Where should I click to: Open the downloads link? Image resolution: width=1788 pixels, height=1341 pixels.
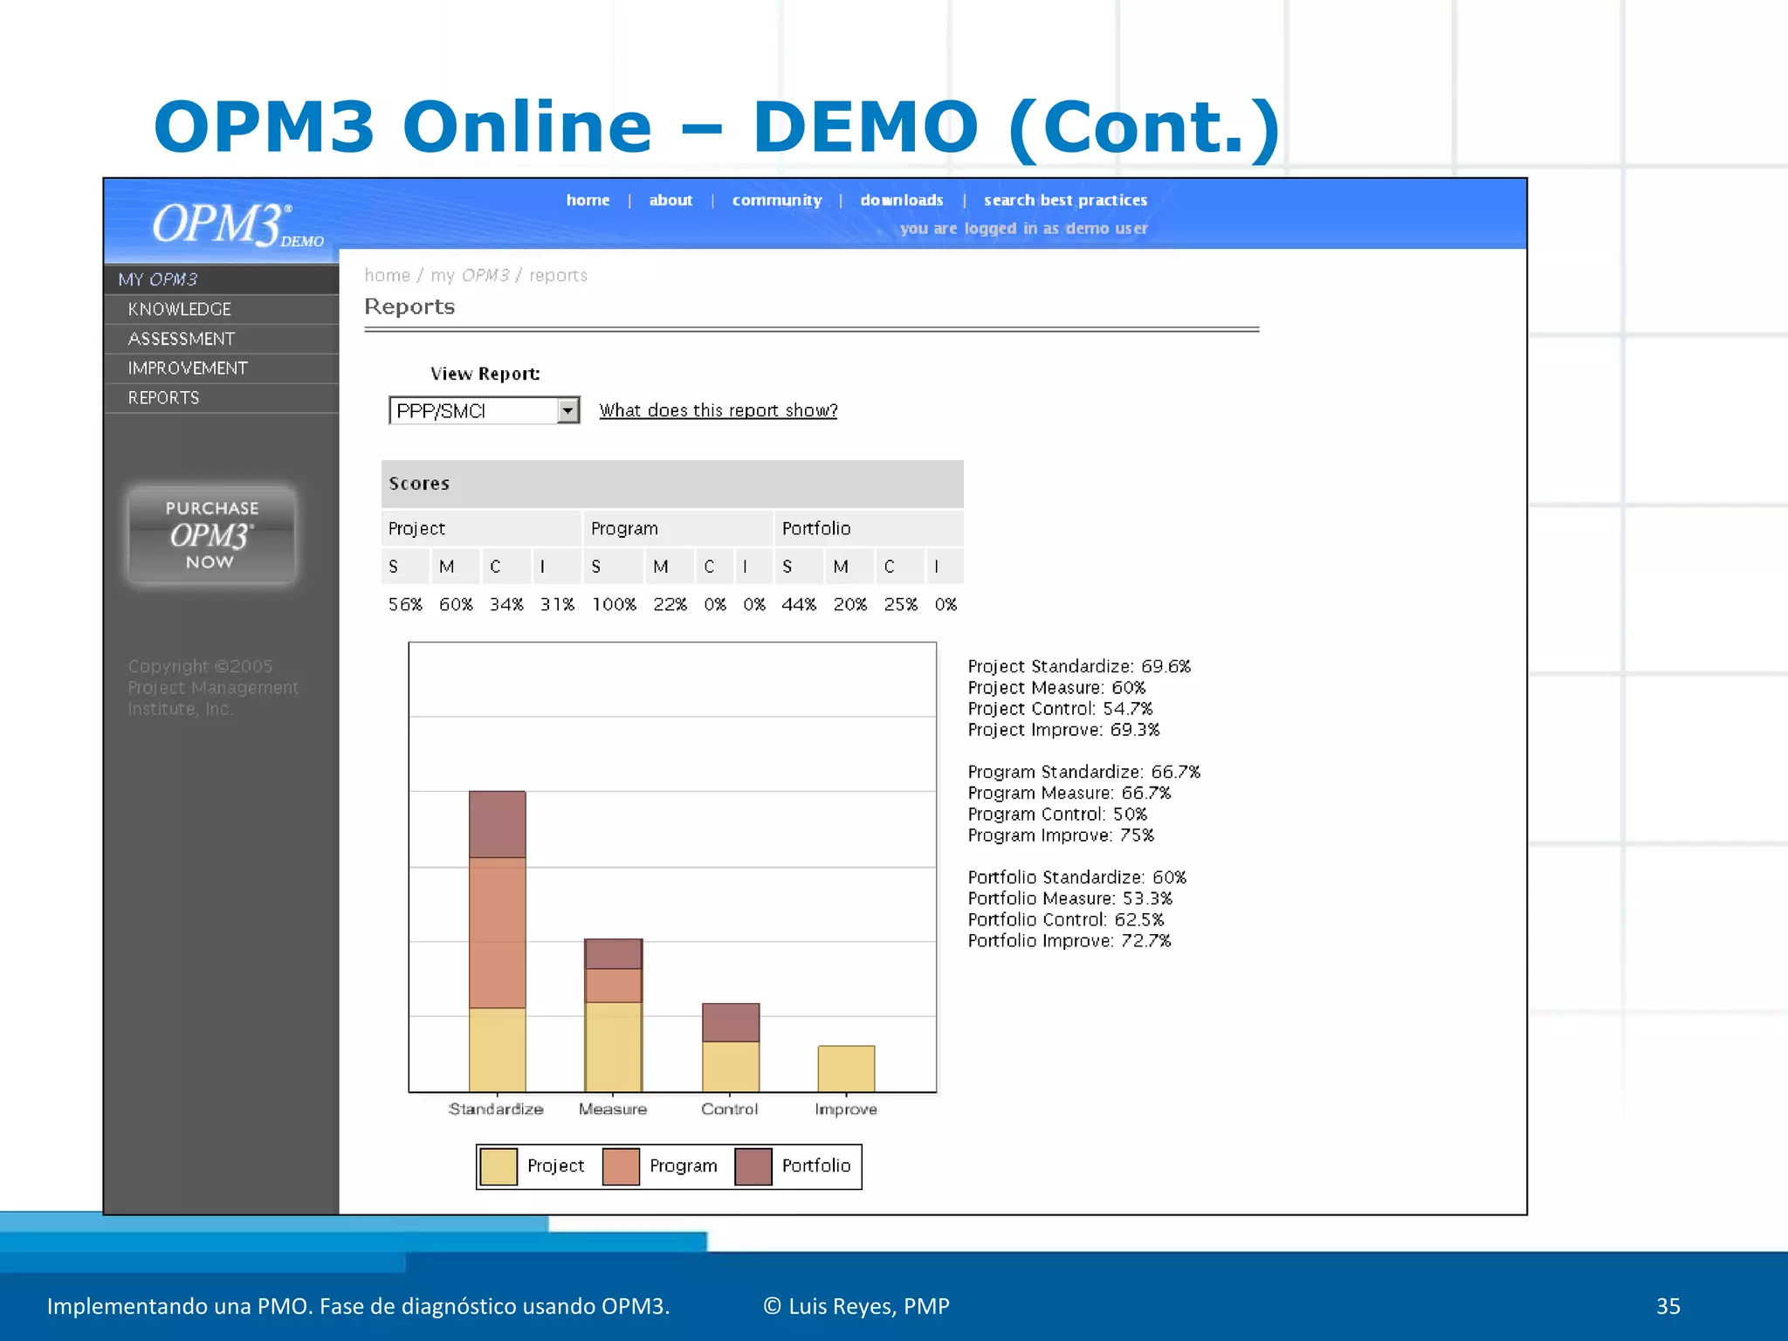(902, 200)
